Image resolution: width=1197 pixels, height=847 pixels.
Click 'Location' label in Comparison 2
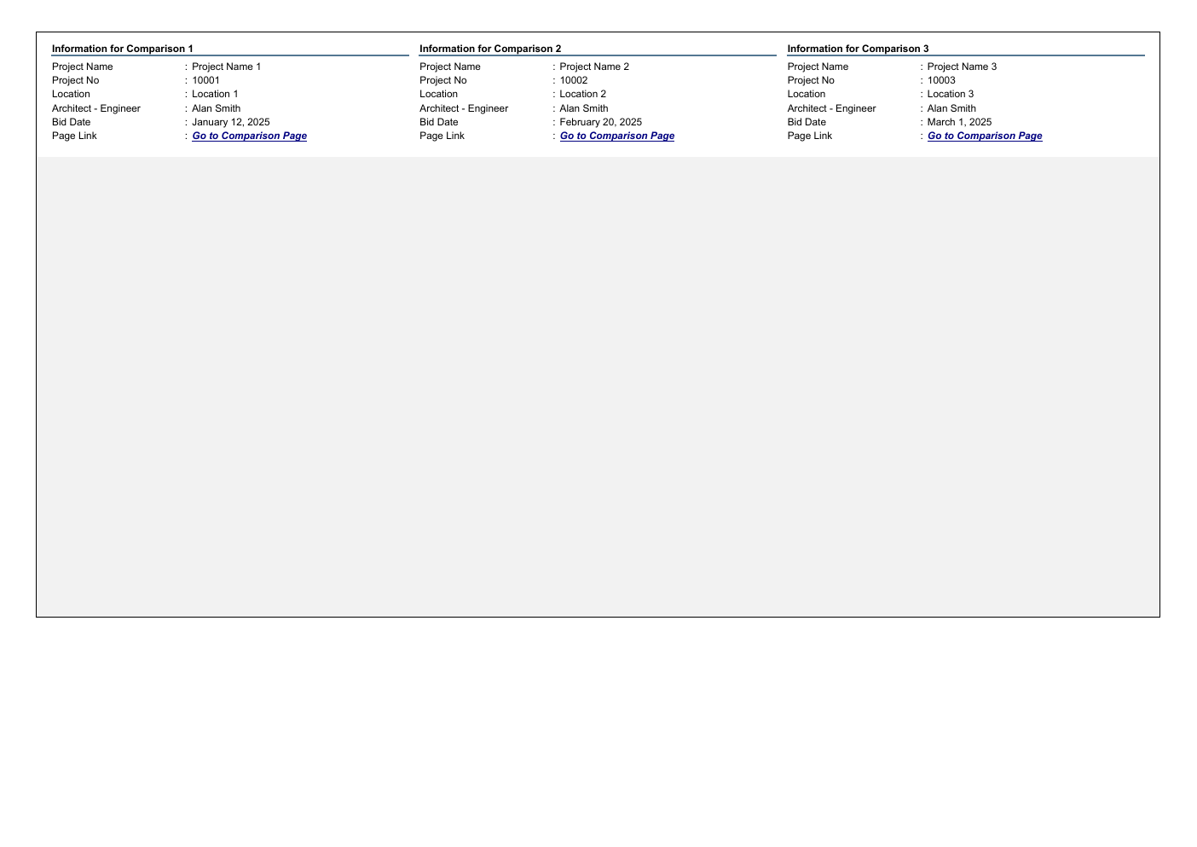pyautogui.click(x=439, y=95)
